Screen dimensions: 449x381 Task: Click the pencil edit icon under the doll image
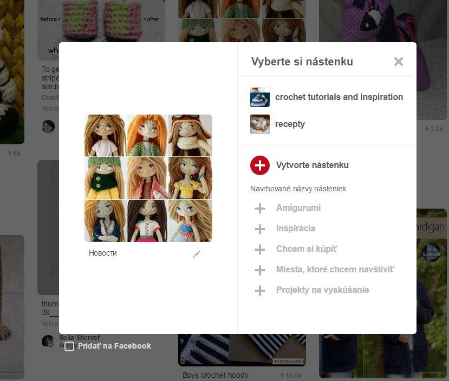197,254
